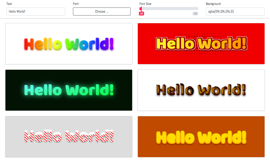The height and width of the screenshot is (162, 270).
Task: Choose the candy cane striped text style
Action: [69, 136]
